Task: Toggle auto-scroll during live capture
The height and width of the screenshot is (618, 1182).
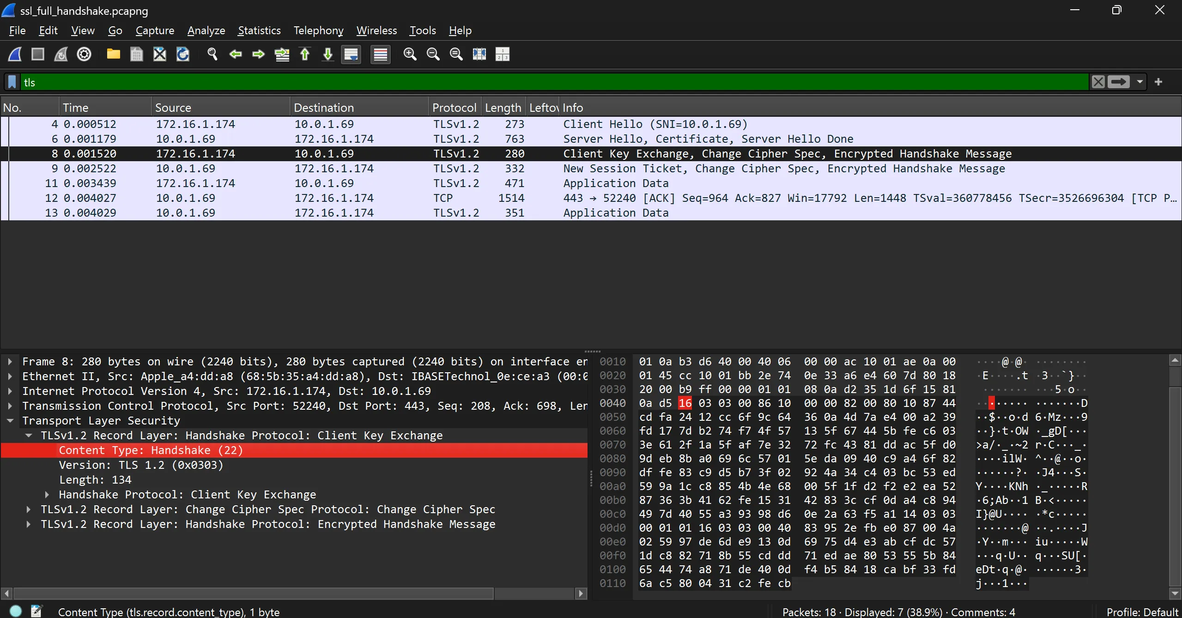Action: click(351, 55)
